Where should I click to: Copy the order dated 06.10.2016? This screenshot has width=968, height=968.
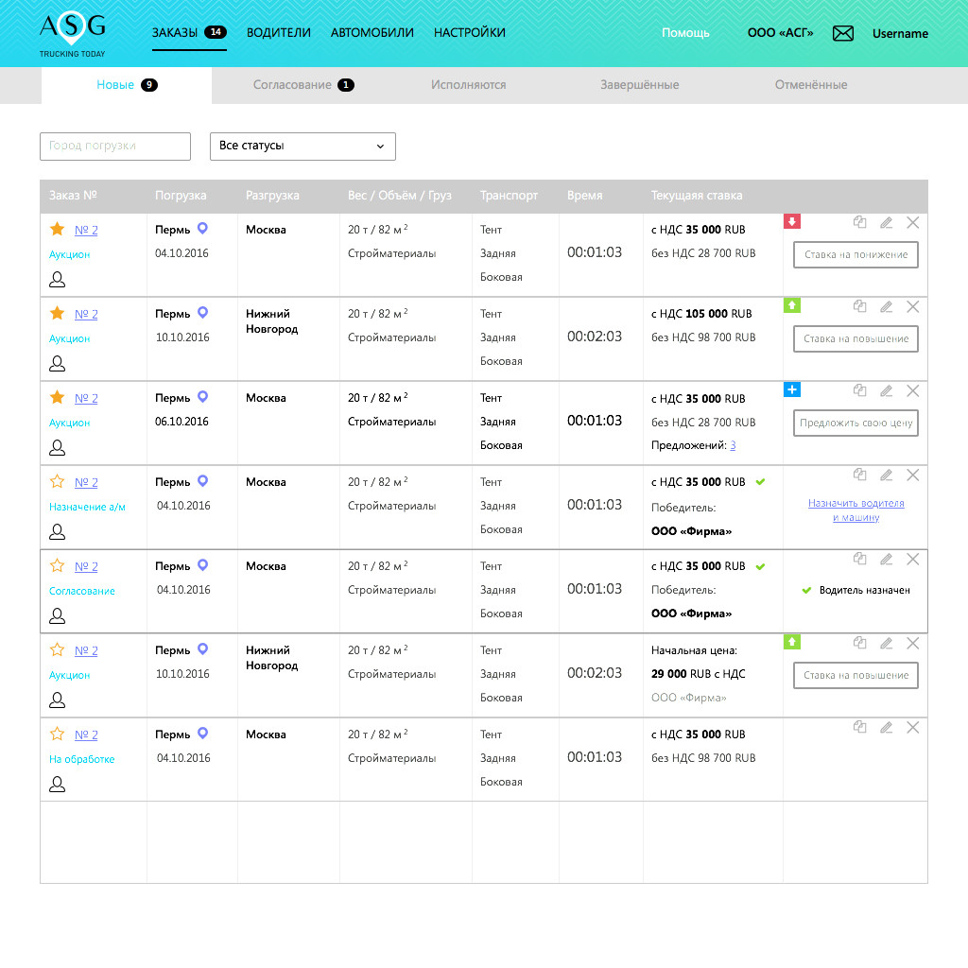click(860, 390)
